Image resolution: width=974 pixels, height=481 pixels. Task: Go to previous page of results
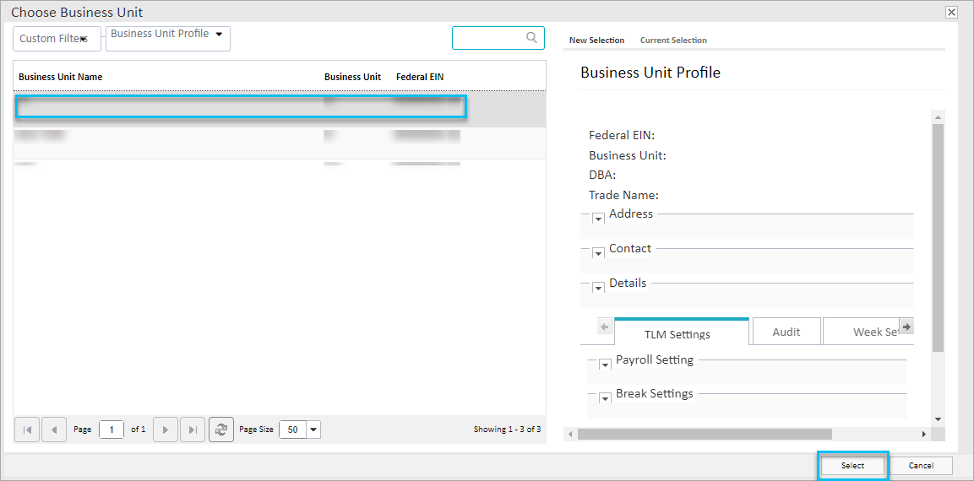click(54, 430)
